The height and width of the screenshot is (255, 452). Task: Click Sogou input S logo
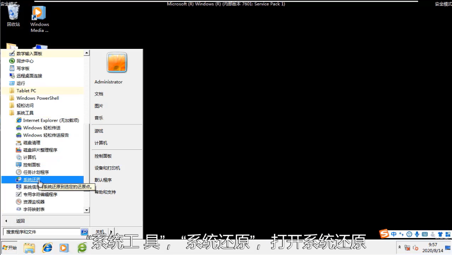coord(384,233)
